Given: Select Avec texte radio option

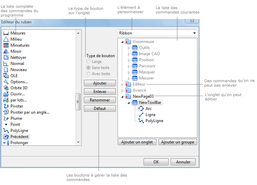Looking at the screenshot, I should tap(89, 74).
